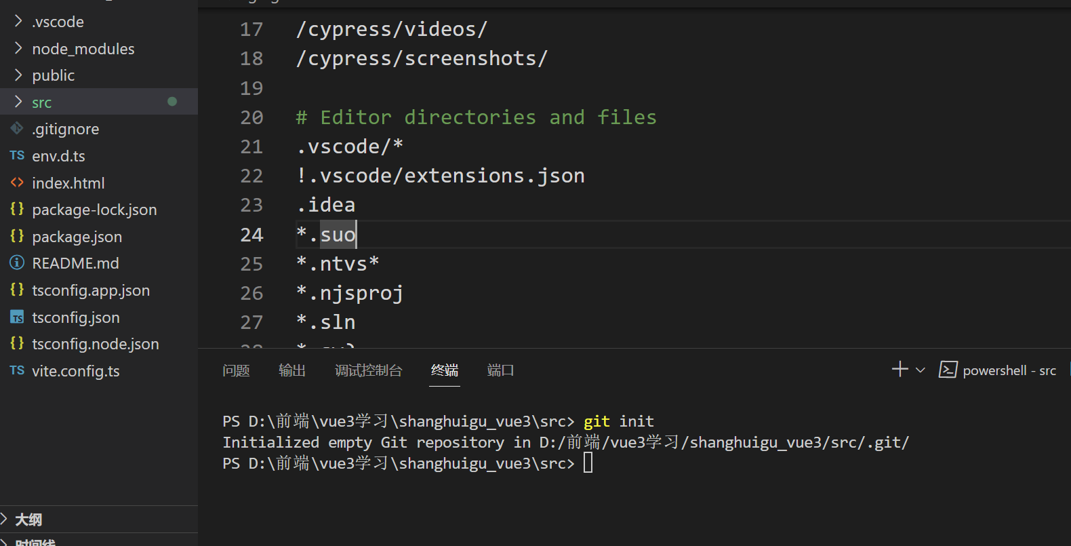Expand the public folder

[18, 75]
